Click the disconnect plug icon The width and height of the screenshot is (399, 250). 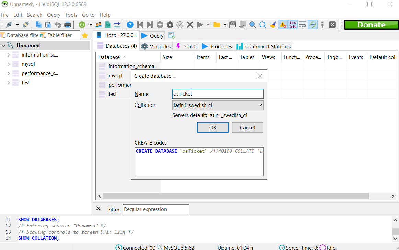point(26,25)
